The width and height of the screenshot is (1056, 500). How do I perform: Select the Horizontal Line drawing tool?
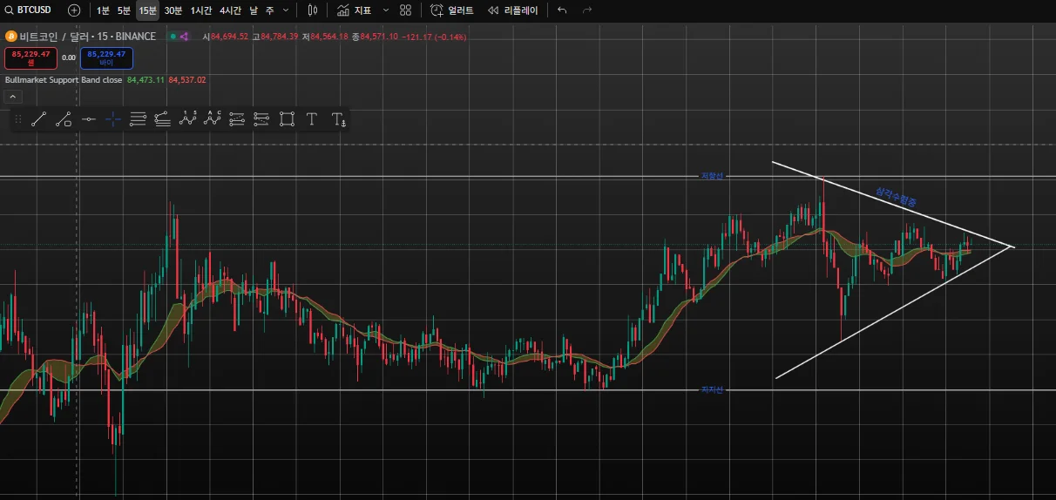coord(88,119)
